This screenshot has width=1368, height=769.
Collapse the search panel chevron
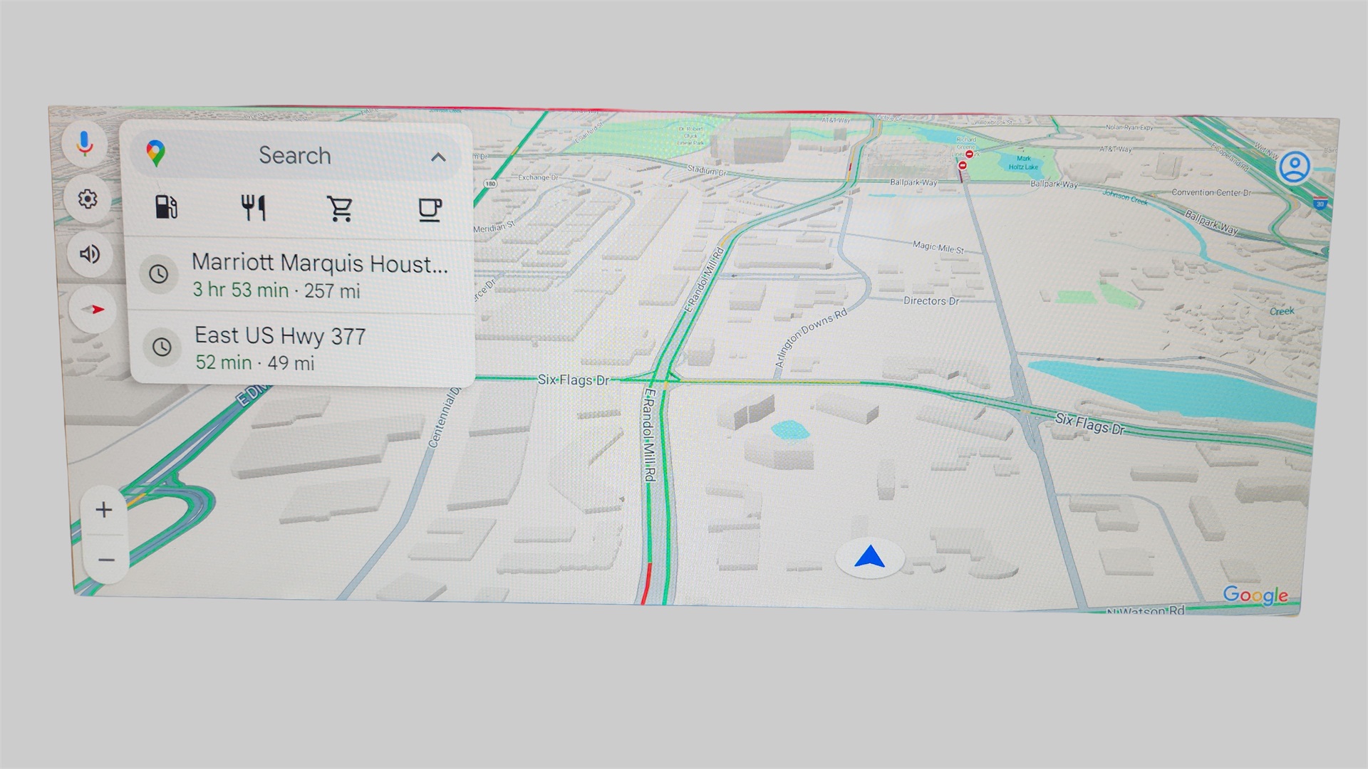click(438, 157)
